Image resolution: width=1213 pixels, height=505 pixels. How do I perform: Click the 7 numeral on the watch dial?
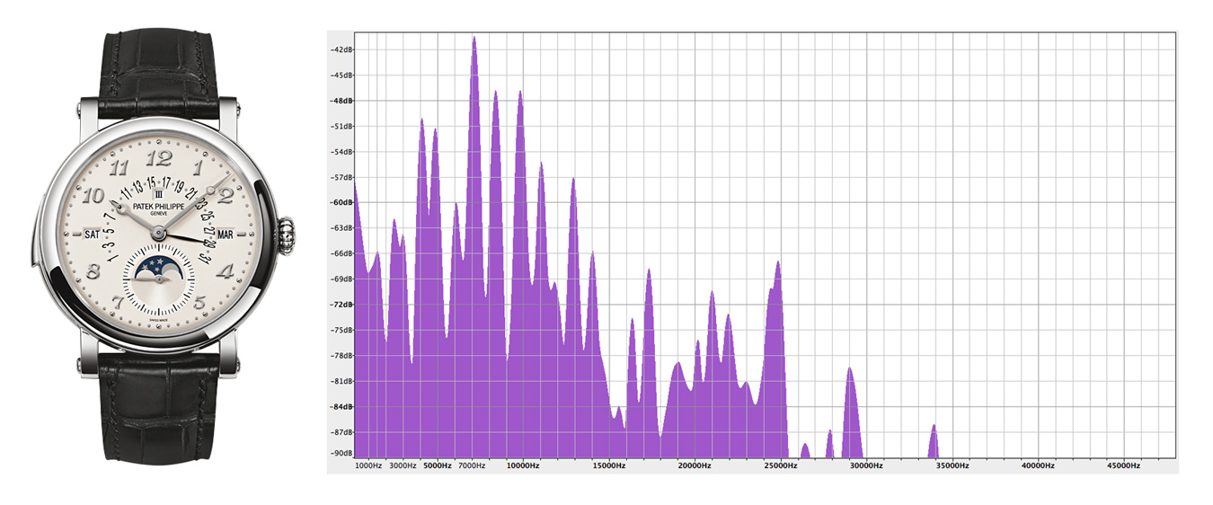pyautogui.click(x=116, y=303)
